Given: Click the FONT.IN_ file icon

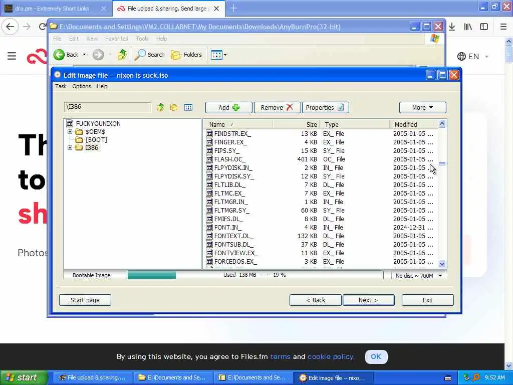Looking at the screenshot, I should [209, 227].
